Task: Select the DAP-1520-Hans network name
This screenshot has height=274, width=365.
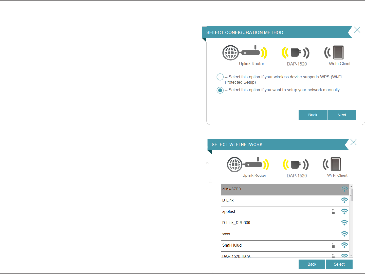Action: pos(236,256)
